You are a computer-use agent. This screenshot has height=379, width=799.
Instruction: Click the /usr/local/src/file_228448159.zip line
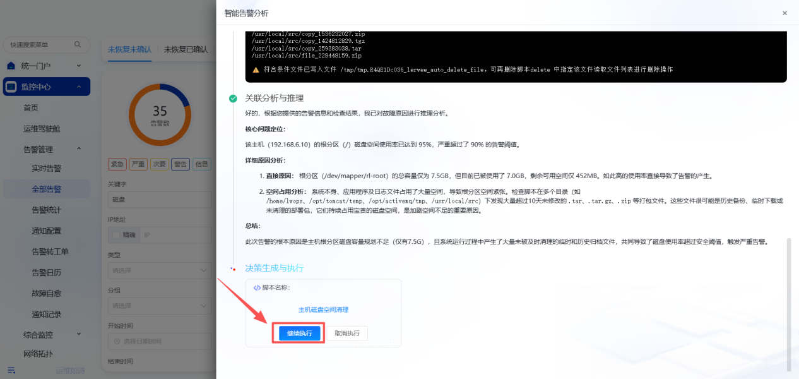coord(306,55)
